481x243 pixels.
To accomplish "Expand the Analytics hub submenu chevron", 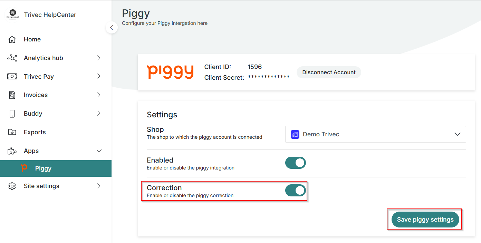I will click(99, 58).
